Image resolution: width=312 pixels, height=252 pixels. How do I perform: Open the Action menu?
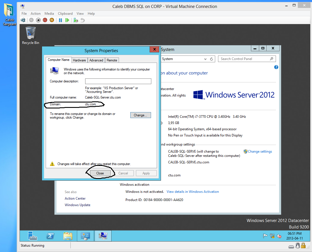tap(35, 14)
